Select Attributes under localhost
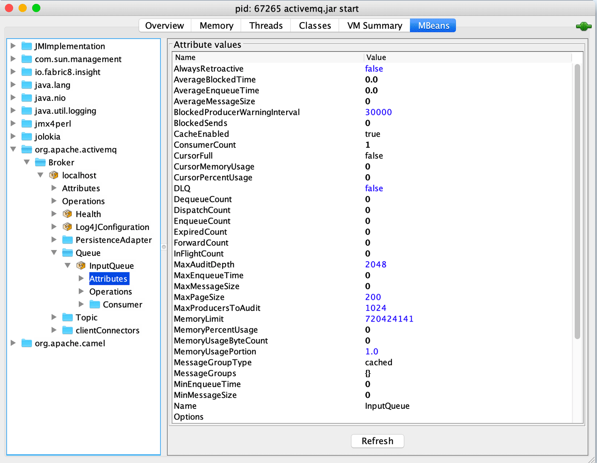 click(81, 188)
